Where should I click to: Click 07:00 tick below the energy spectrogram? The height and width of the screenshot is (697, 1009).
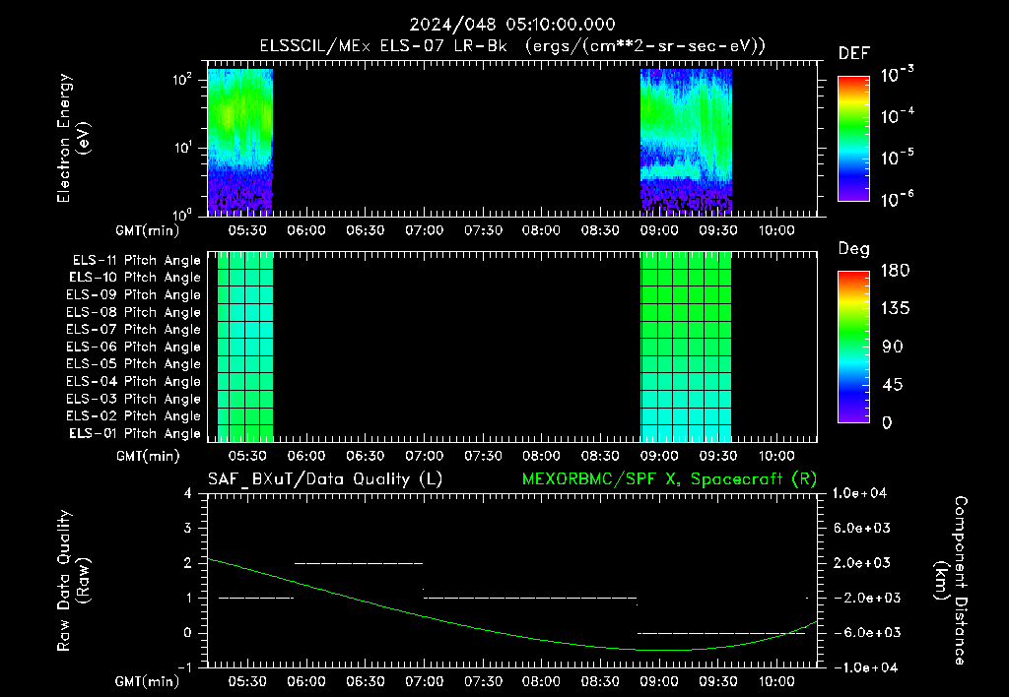pos(424,230)
